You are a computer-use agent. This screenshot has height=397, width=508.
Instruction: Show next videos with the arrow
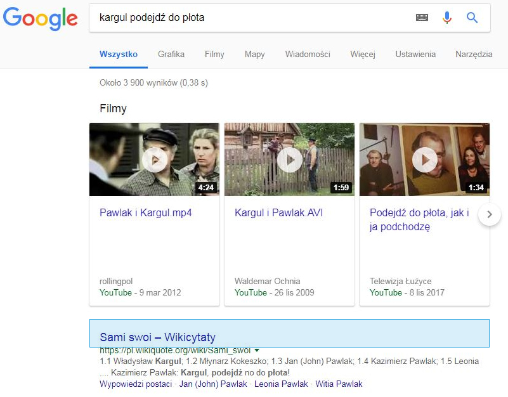490,214
